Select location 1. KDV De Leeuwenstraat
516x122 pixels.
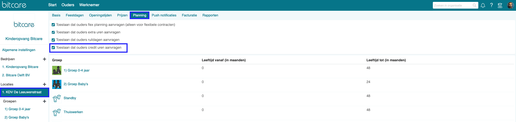(24, 92)
